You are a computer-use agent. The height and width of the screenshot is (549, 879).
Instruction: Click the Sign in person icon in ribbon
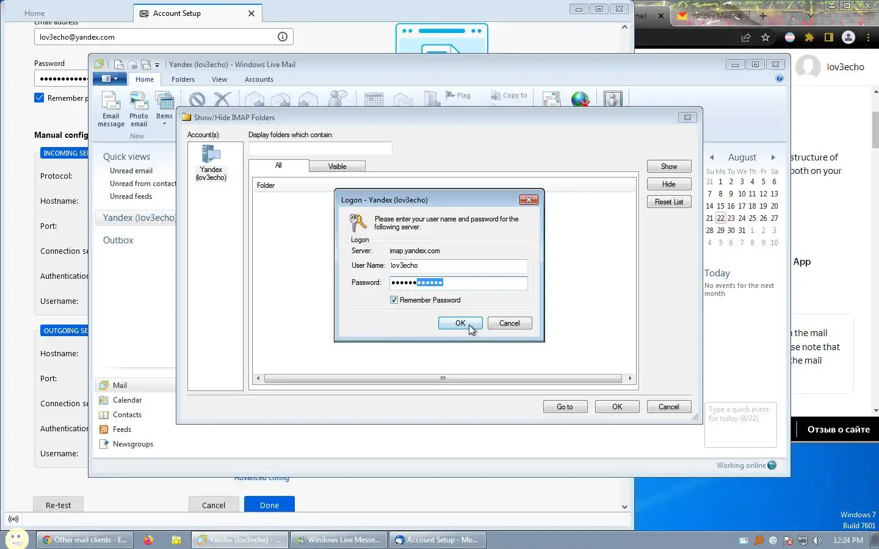tap(612, 99)
